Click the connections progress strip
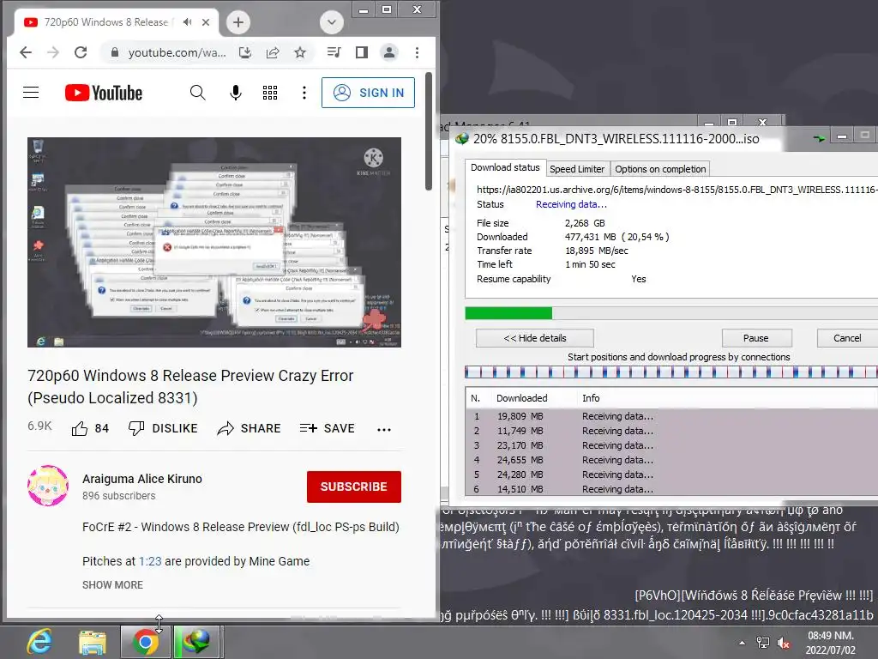Viewport: 878px width, 659px height. click(x=671, y=372)
